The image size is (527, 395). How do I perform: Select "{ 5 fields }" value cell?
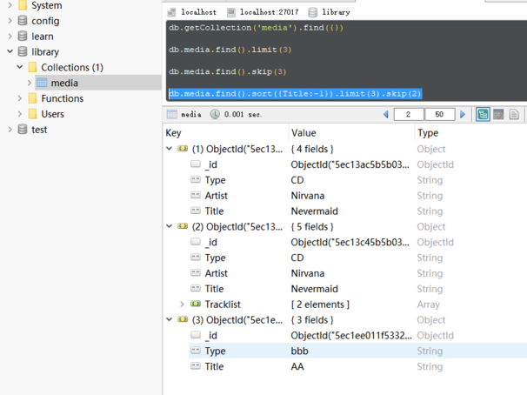tap(312, 226)
